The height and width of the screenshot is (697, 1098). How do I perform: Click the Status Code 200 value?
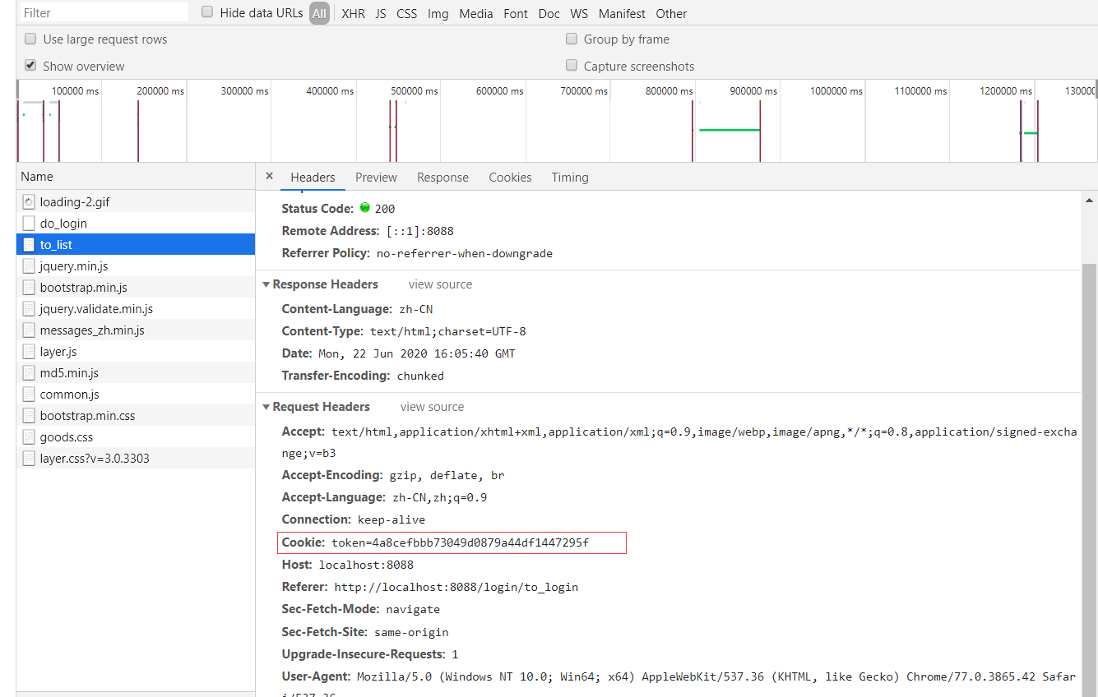click(385, 209)
